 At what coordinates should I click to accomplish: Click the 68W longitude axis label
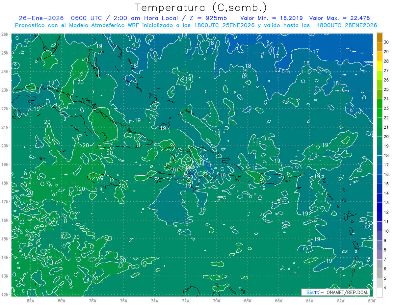click(248, 300)
